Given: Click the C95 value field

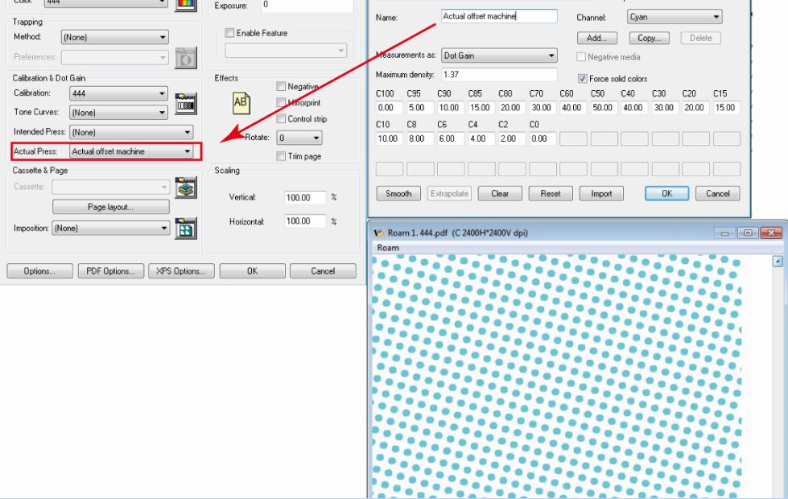Looking at the screenshot, I should 420,108.
